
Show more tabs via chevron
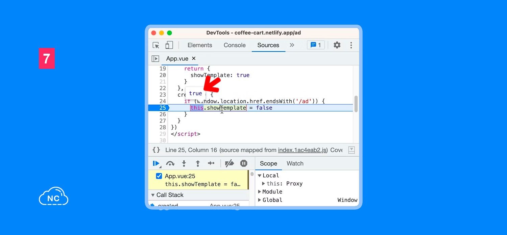292,45
